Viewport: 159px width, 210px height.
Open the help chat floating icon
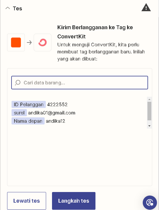click(150, 203)
